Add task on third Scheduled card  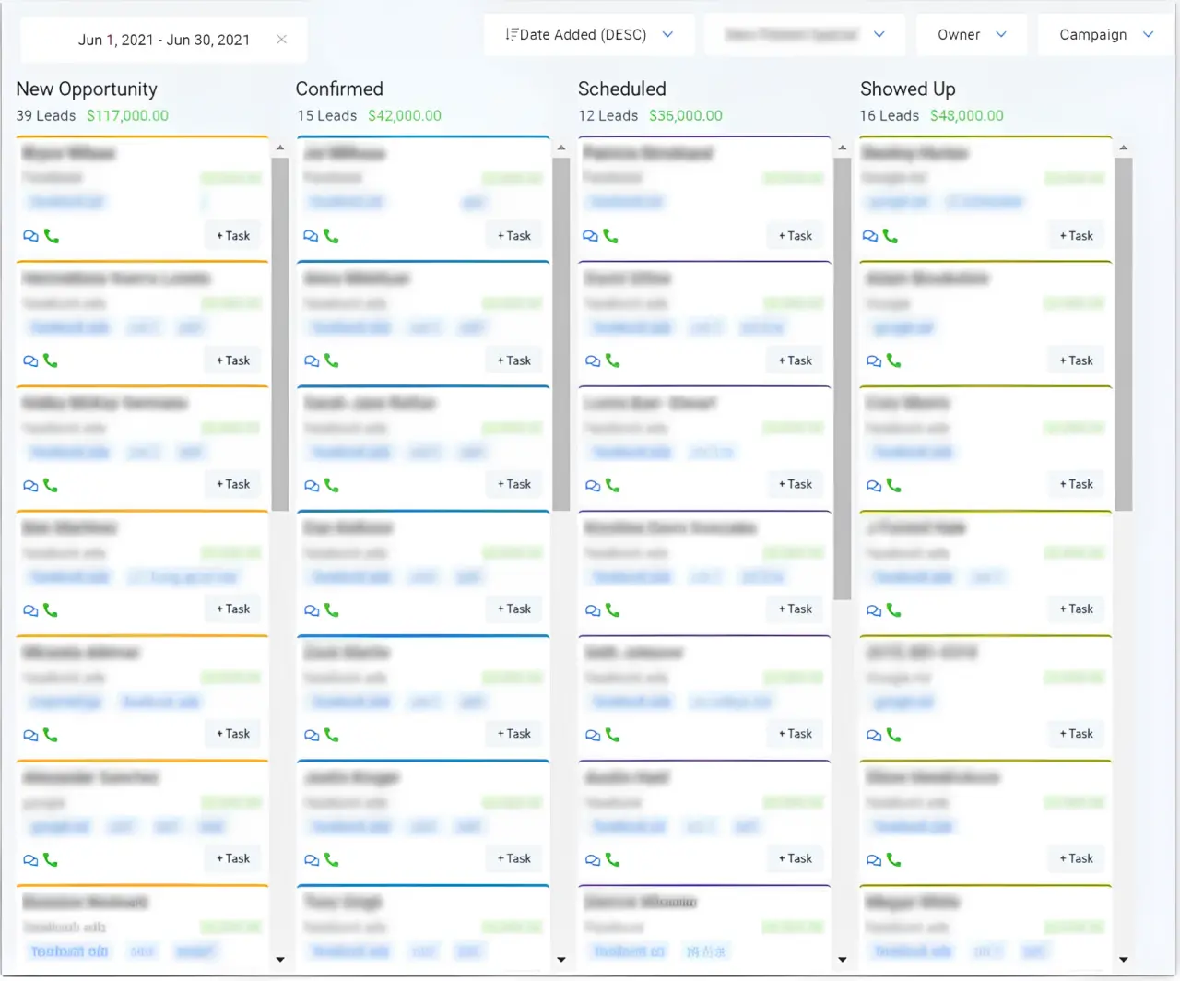(795, 484)
